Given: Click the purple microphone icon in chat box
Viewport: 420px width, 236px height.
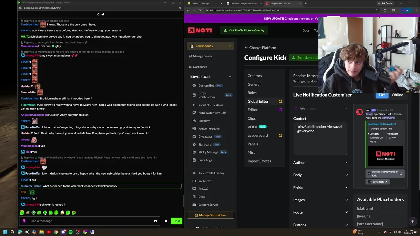Looking at the screenshot, I should [x=24, y=221].
